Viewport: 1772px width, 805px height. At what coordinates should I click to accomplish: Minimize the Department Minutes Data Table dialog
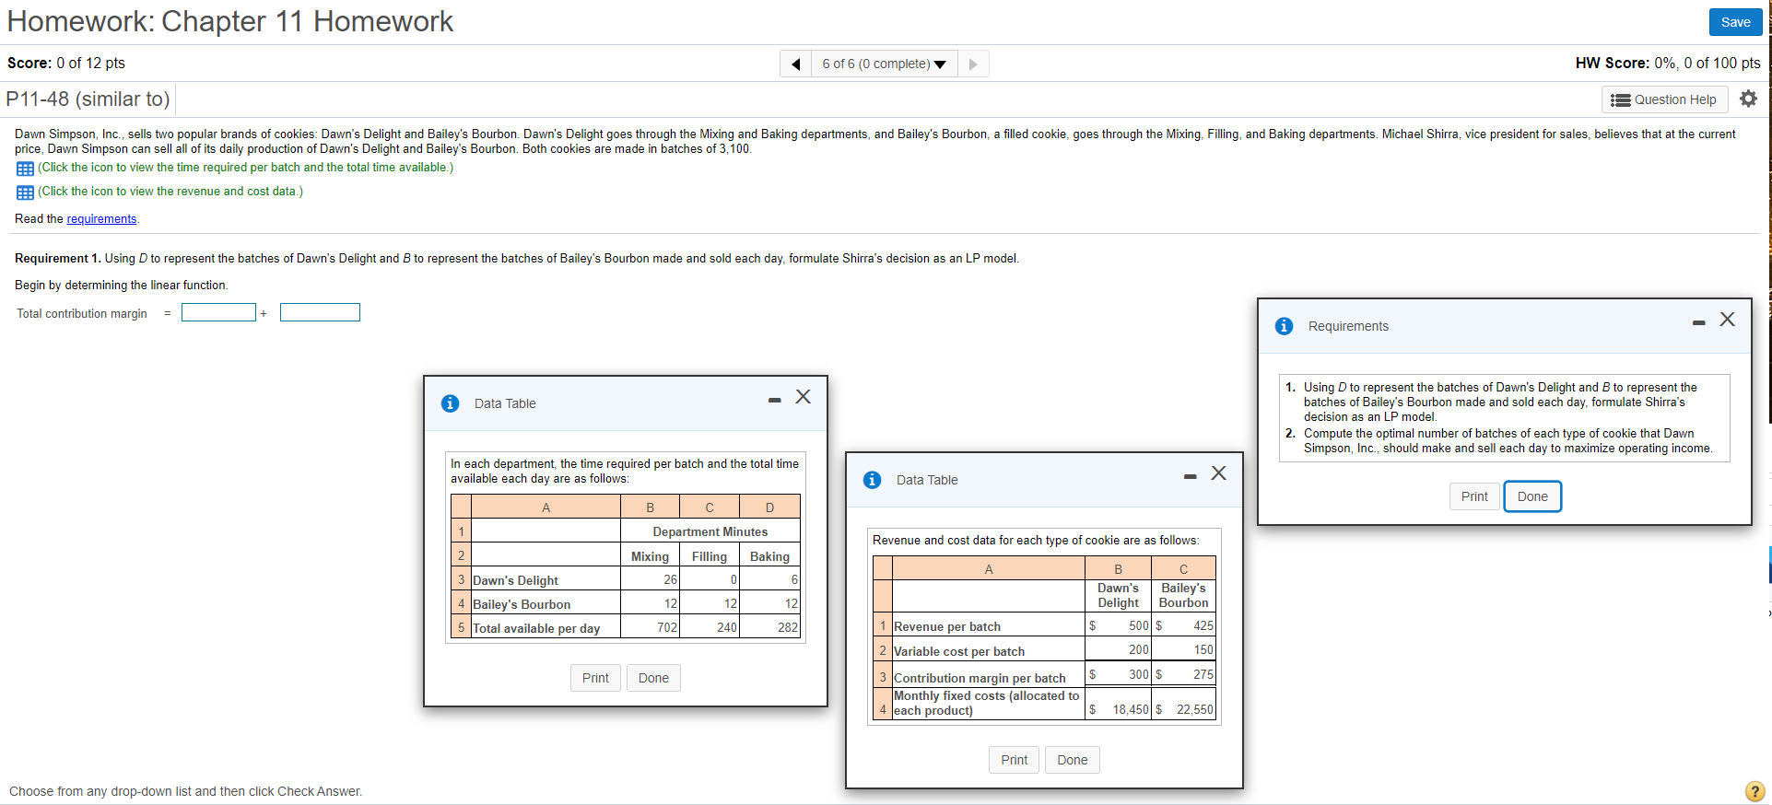click(x=774, y=400)
